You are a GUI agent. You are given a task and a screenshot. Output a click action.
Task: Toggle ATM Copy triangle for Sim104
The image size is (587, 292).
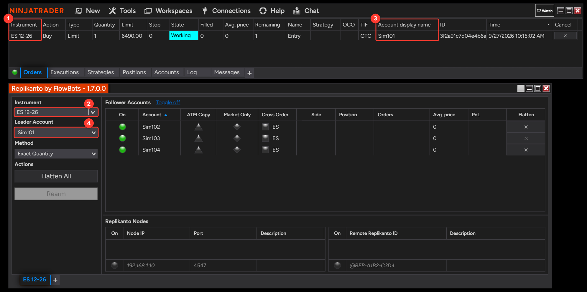pos(198,150)
